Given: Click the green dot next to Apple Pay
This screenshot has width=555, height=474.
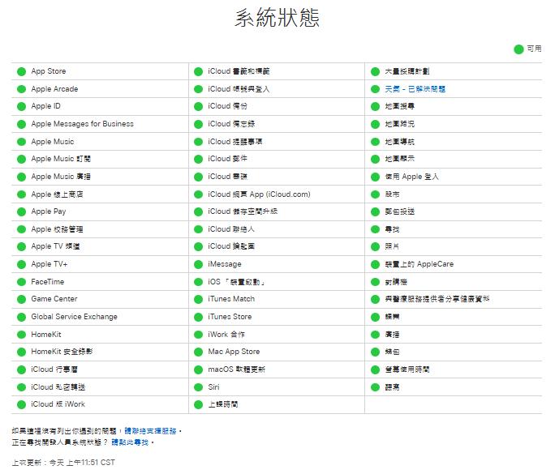Looking at the screenshot, I should pyautogui.click(x=22, y=211).
